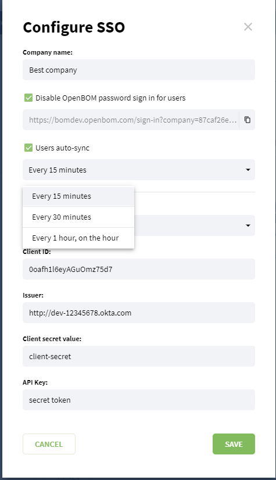Copy the sign-in URL using clipboard icon
The height and width of the screenshot is (480, 276).
(247, 120)
